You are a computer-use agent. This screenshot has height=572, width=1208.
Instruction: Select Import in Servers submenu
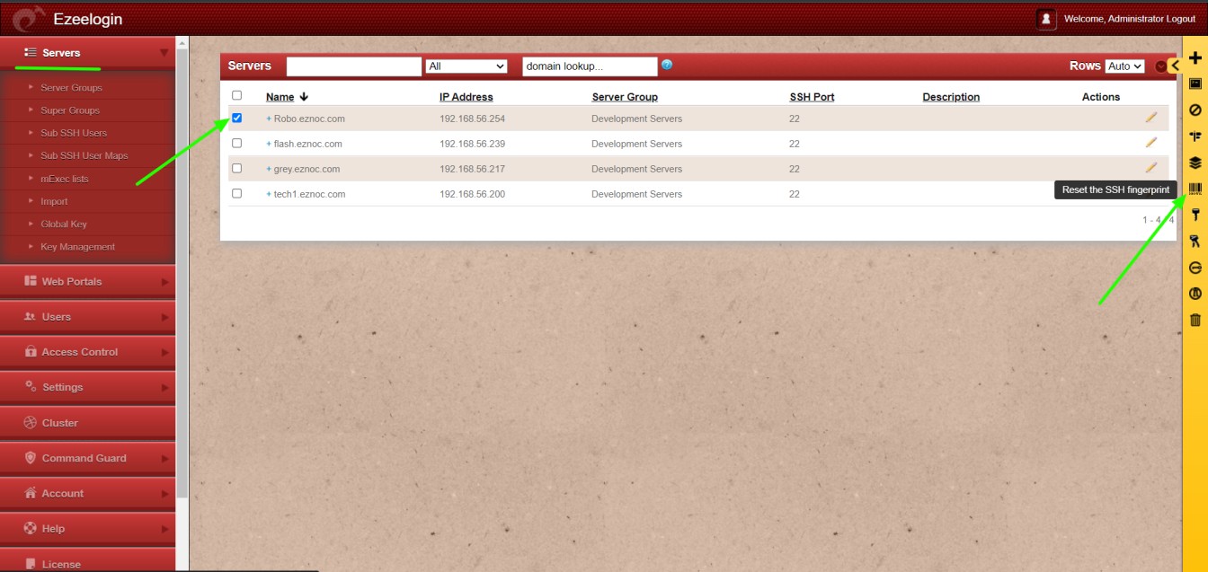(x=54, y=201)
